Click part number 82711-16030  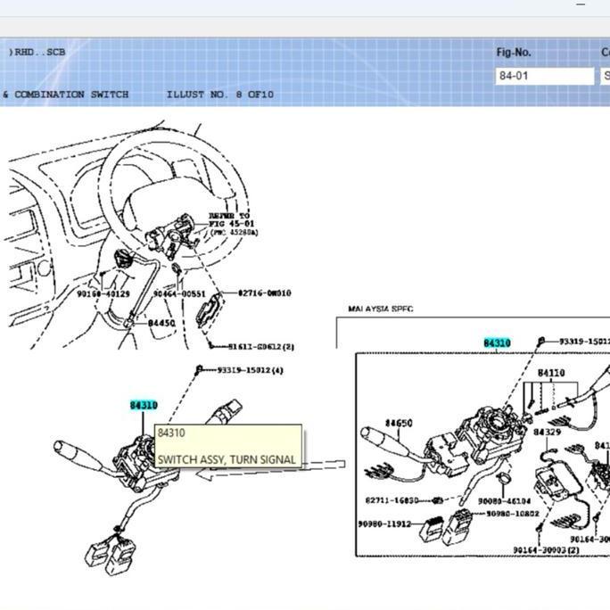392,500
